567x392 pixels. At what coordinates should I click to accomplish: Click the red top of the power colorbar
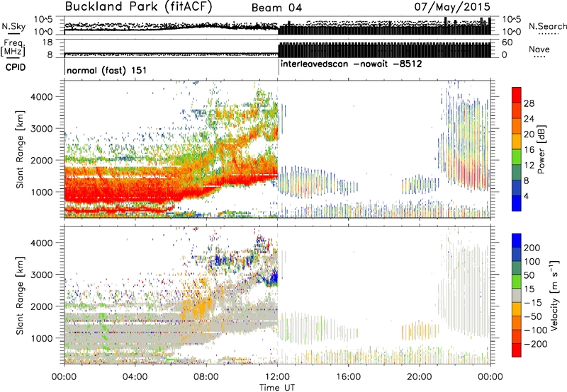[x=517, y=95]
